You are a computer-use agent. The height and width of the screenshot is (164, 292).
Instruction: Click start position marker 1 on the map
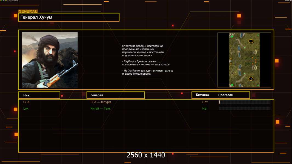coord(251,79)
